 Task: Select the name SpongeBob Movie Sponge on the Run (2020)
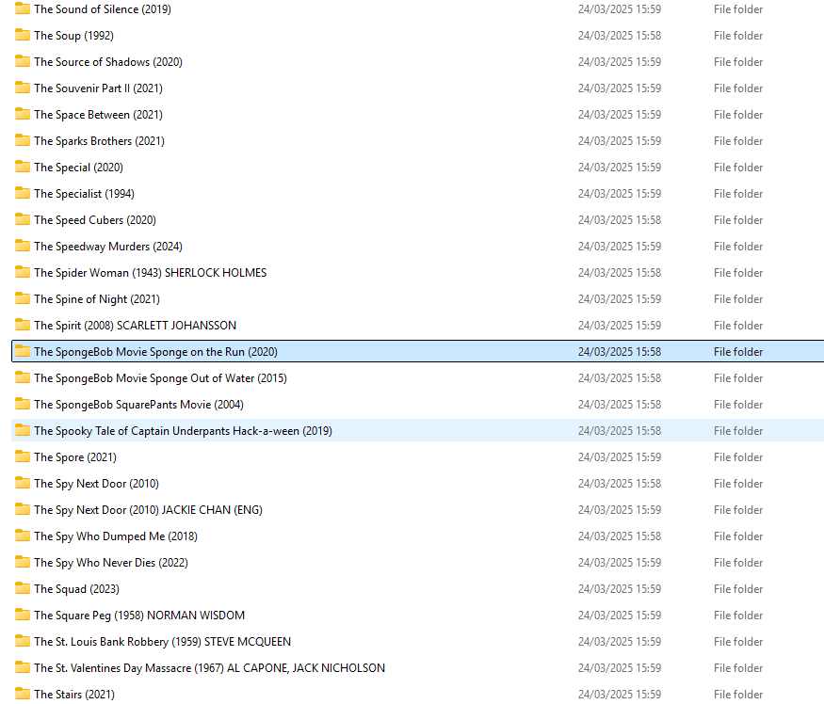pyautogui.click(x=155, y=352)
